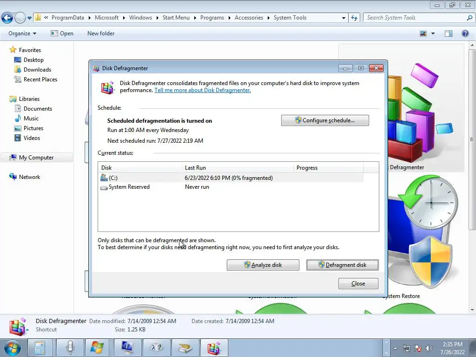Click ProgramData in the address bar
This screenshot has height=357, width=476.
(x=68, y=18)
